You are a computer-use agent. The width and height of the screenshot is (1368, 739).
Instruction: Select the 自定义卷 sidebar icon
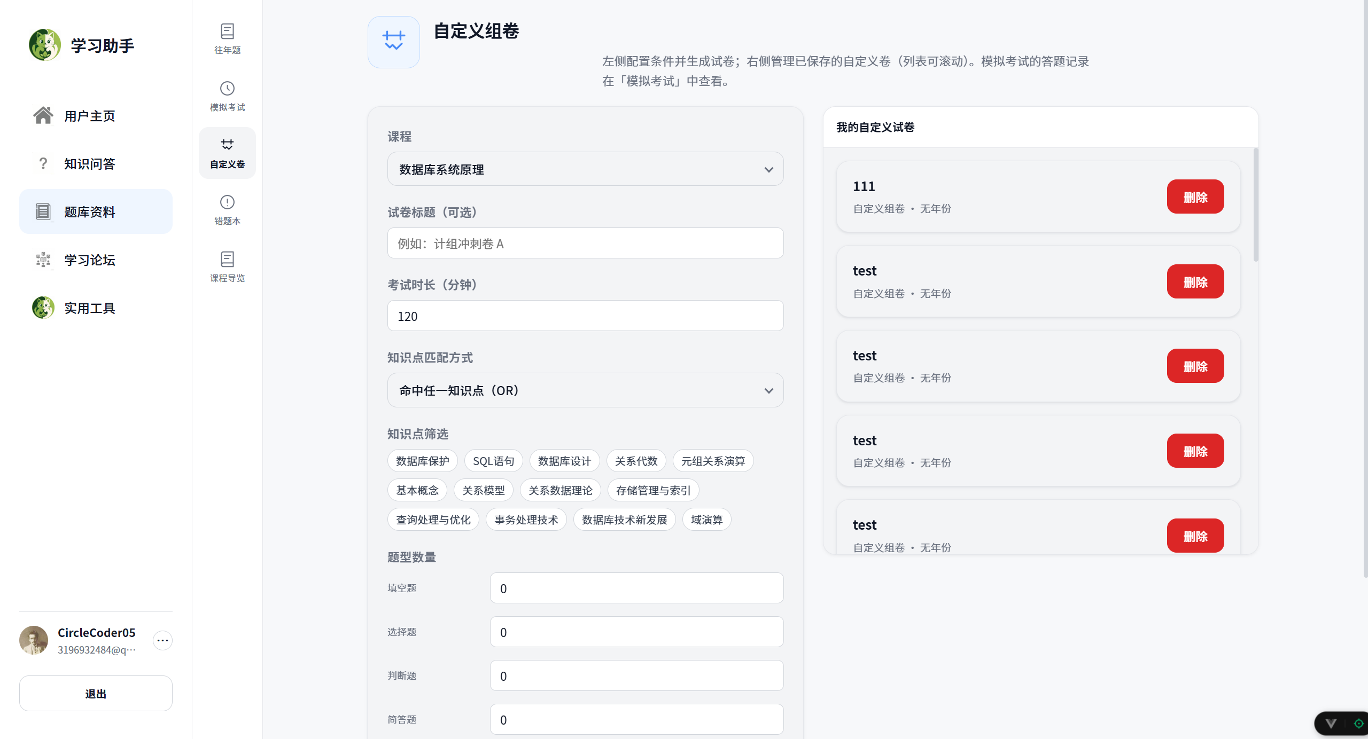(227, 145)
